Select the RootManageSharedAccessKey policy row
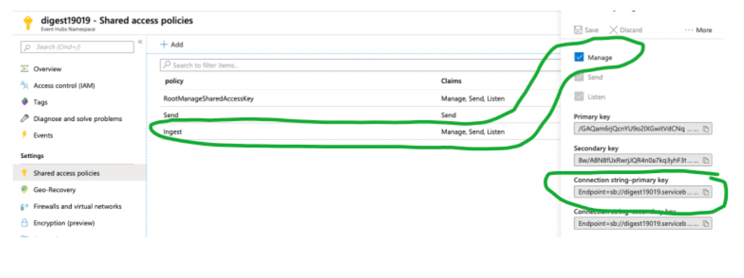Viewport: 744px width, 278px height. pos(361,98)
